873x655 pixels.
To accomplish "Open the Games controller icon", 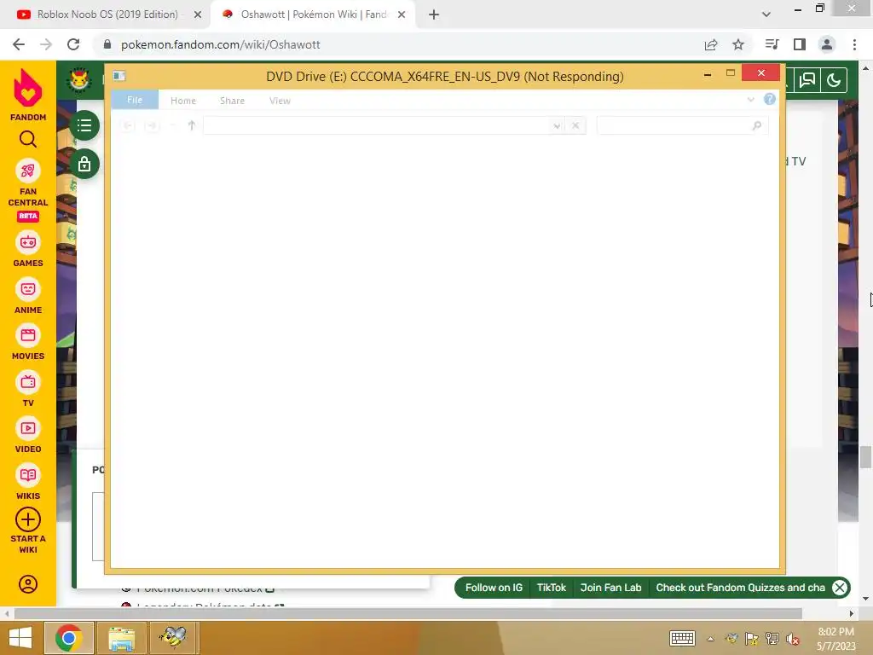I will [28, 242].
